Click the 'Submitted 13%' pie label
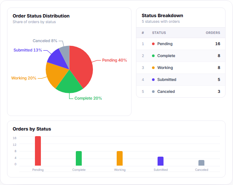 [x=27, y=50]
